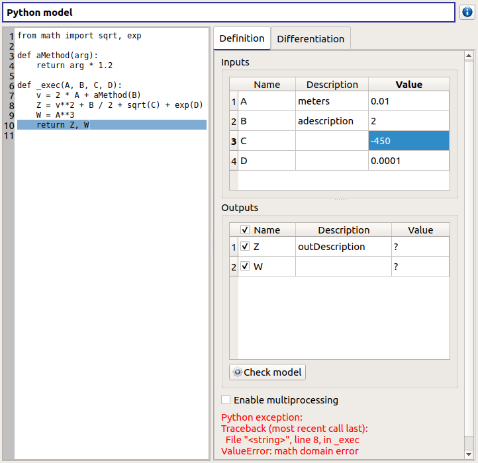478x463 pixels.
Task: Click the outDescription cell for Z
Action: pos(343,247)
